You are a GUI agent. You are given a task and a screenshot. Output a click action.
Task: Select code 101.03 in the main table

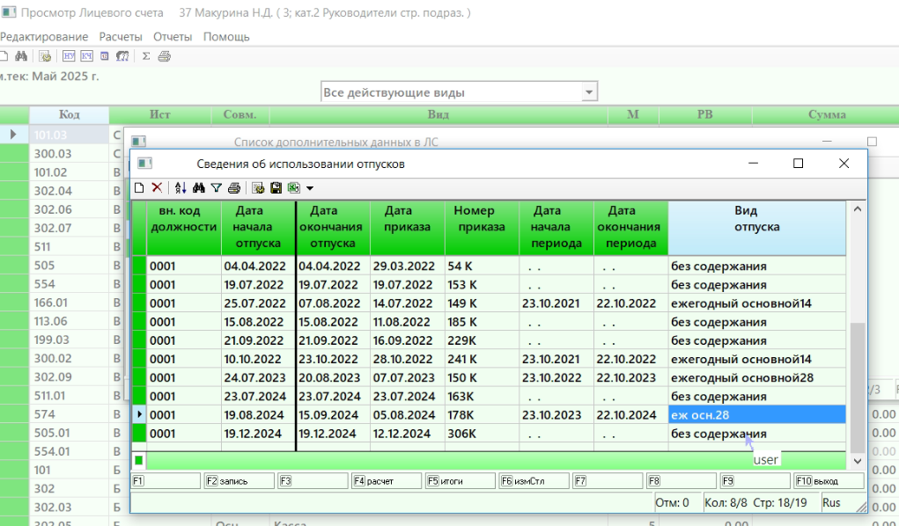(70, 135)
